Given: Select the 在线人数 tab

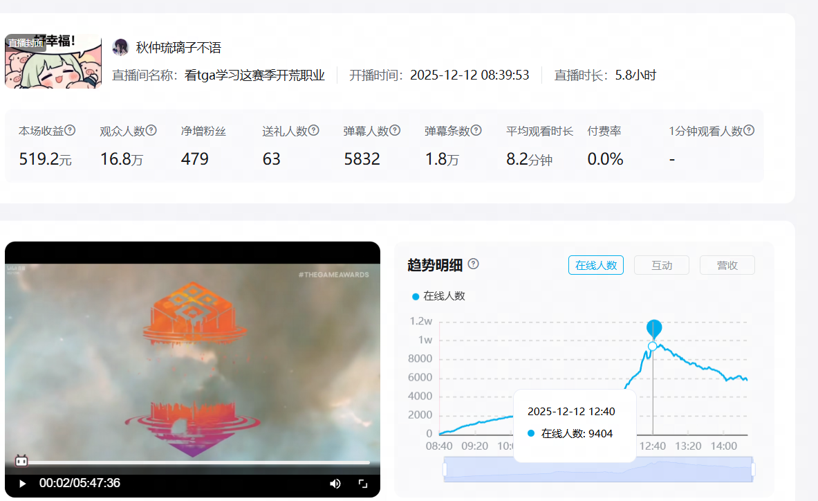Looking at the screenshot, I should (595, 265).
